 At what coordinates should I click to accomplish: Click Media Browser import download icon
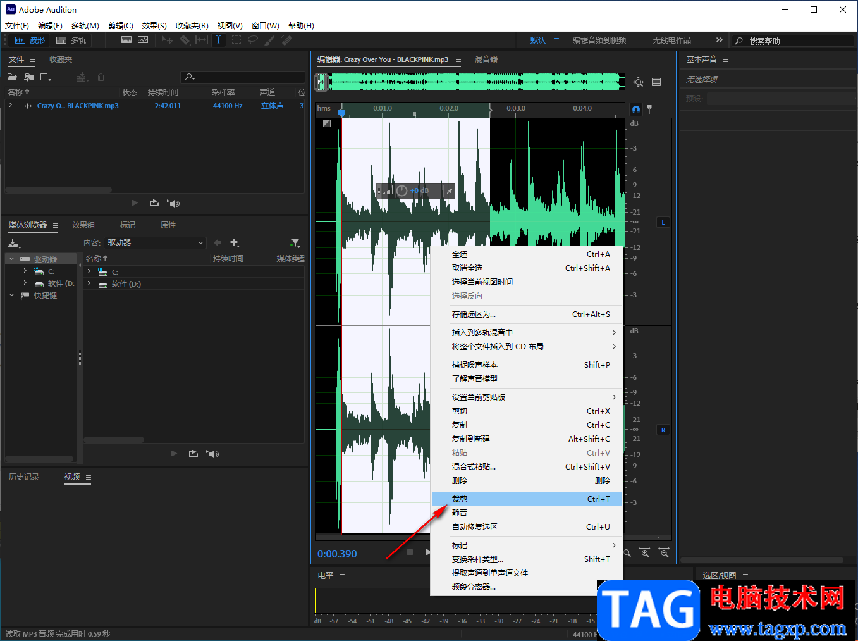tap(14, 243)
